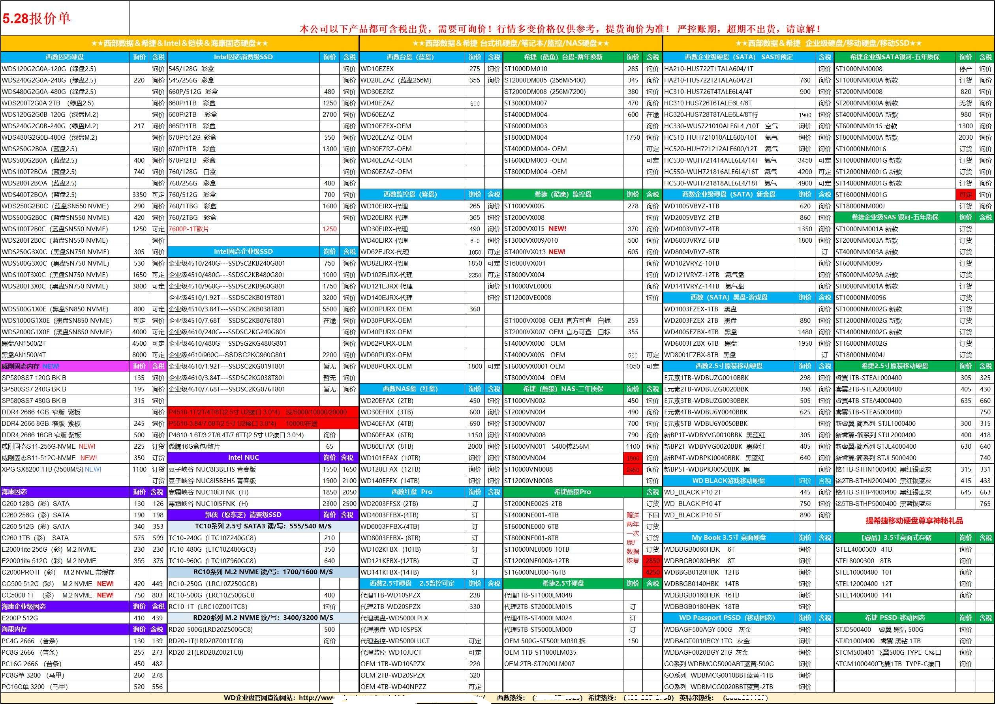
Task: Click the "SP580SS7 120G BK B" cell
Action: pyautogui.click(x=65, y=378)
